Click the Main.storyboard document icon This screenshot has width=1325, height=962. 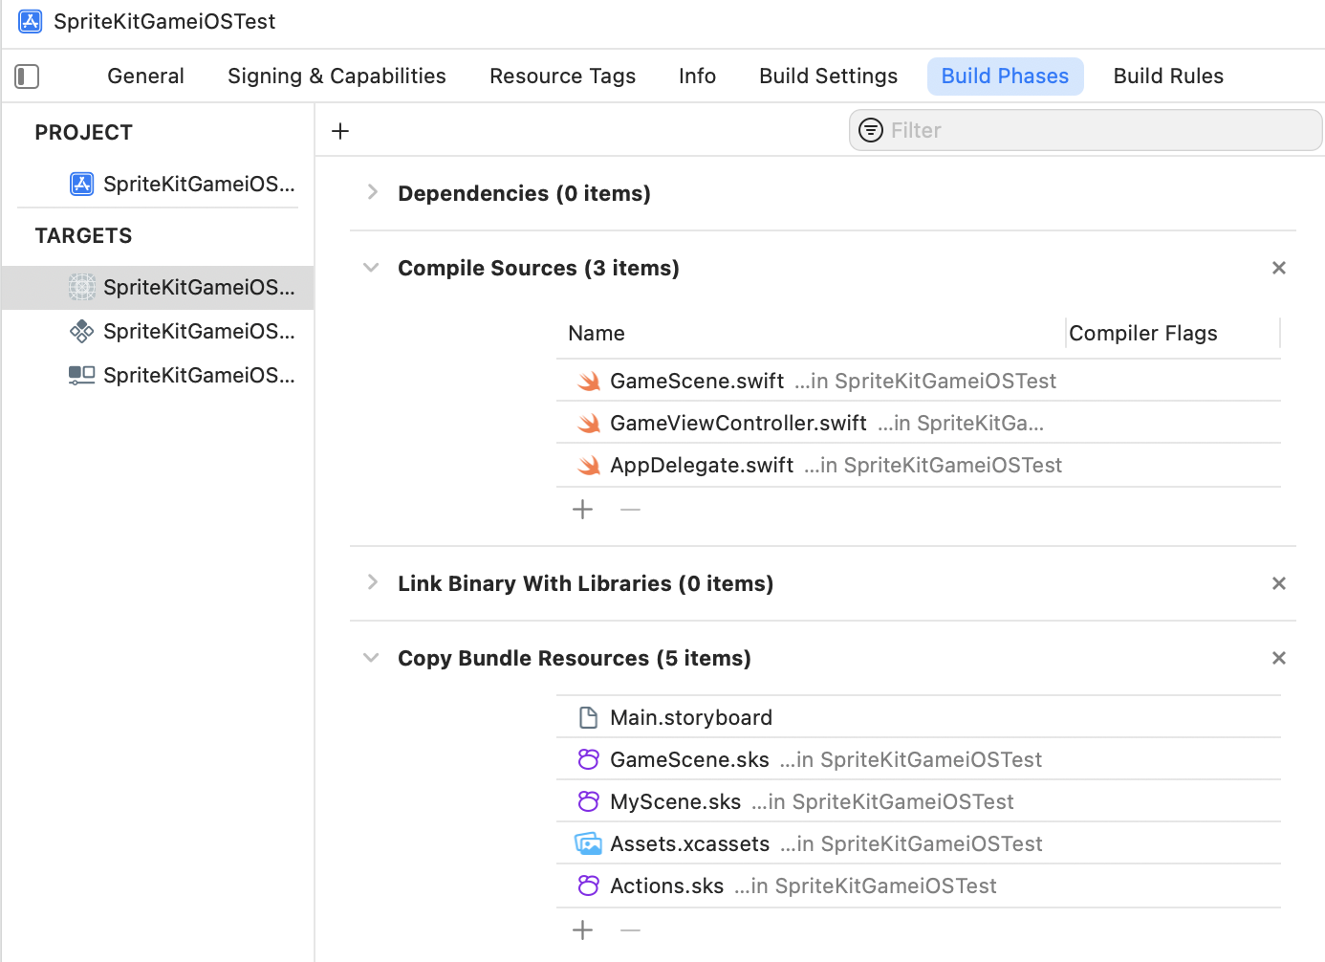(589, 717)
